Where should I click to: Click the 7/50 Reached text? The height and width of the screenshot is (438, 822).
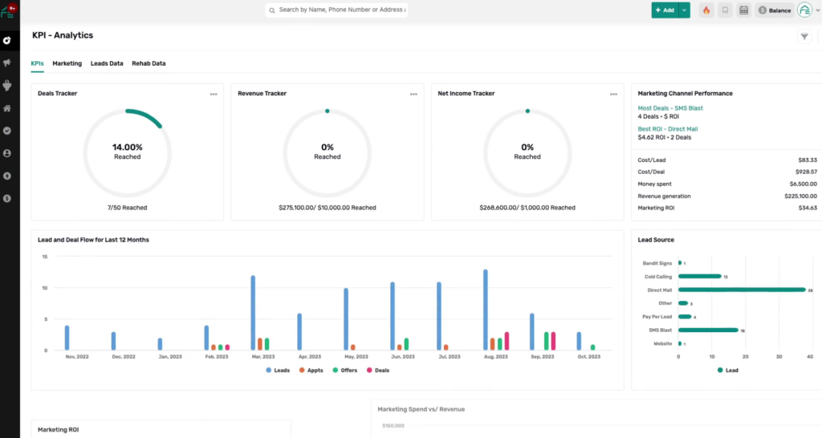coord(128,208)
